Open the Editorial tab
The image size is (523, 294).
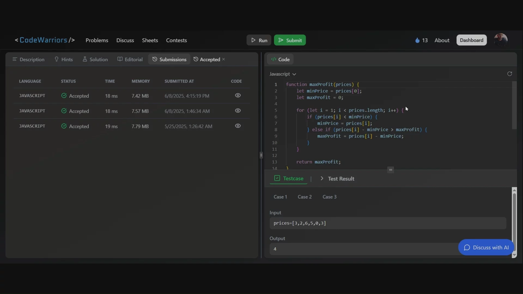coord(130,59)
